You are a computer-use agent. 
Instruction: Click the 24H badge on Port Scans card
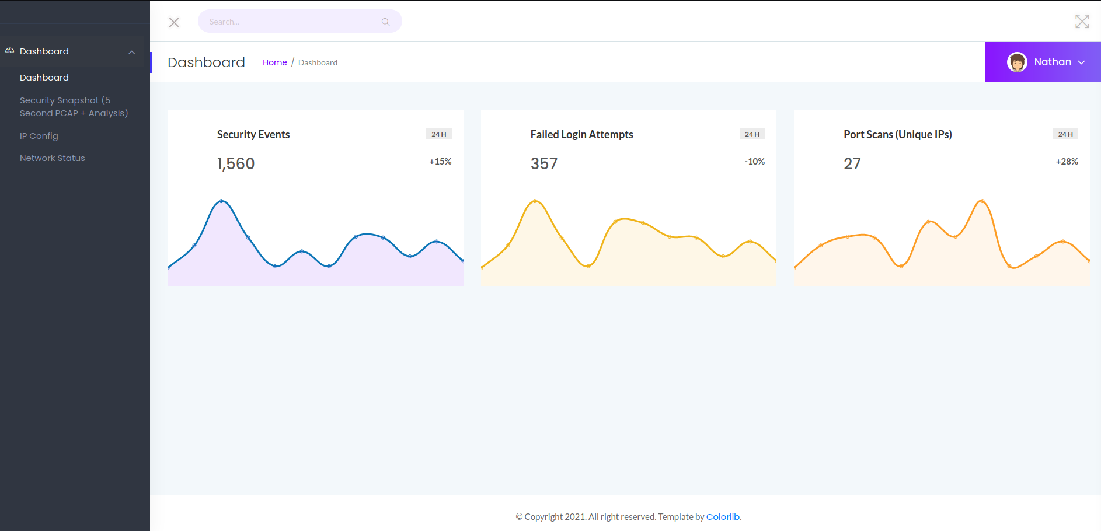click(x=1066, y=134)
